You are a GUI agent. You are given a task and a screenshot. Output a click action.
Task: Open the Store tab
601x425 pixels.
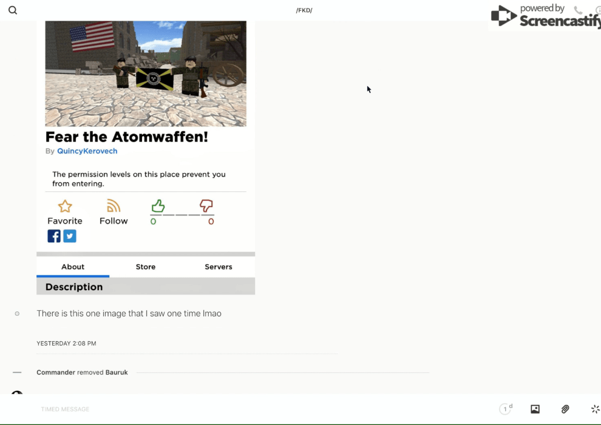point(146,267)
